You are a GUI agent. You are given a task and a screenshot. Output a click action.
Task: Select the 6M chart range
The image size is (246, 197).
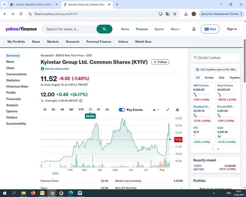[x=71, y=109]
